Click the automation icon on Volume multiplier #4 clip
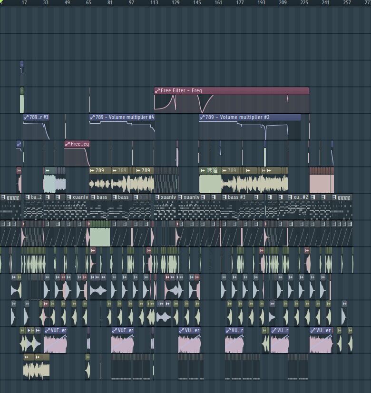371x393 pixels. [x=92, y=118]
